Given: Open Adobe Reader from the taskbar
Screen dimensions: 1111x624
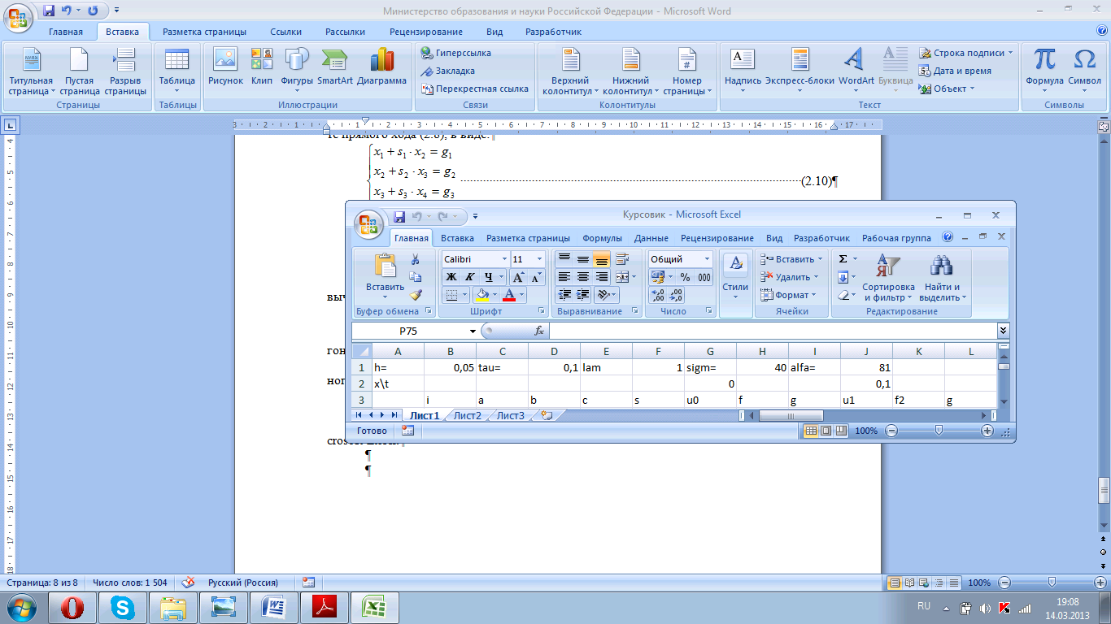Looking at the screenshot, I should pos(324,607).
